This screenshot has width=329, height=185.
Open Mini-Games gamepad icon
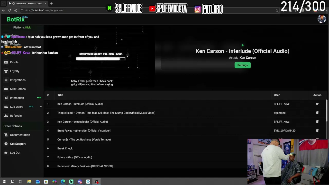[6, 89]
